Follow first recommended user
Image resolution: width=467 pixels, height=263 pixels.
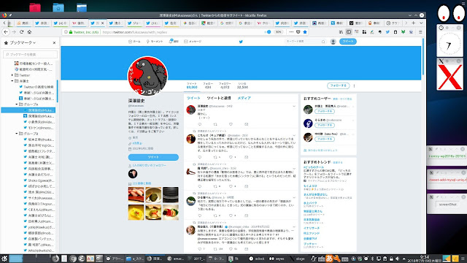325,111
